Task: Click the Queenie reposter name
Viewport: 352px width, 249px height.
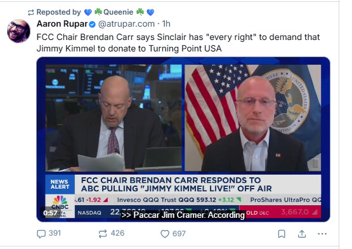Action: [119, 12]
